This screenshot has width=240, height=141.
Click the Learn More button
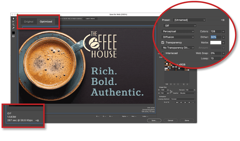pos(90,19)
